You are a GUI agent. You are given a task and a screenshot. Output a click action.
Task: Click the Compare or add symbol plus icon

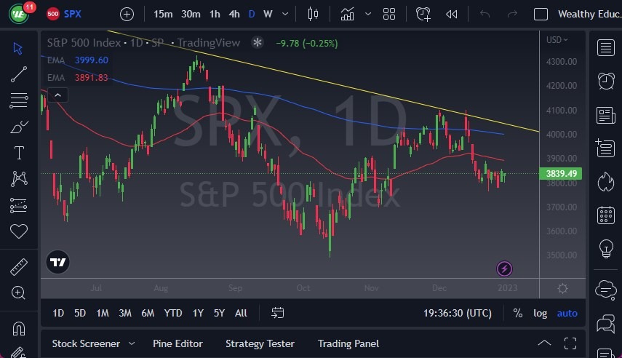[127, 14]
